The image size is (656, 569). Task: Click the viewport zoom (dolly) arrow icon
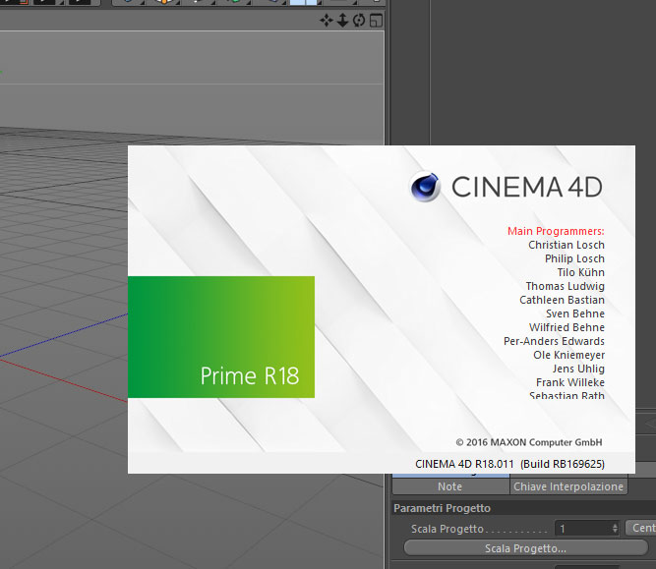[342, 20]
